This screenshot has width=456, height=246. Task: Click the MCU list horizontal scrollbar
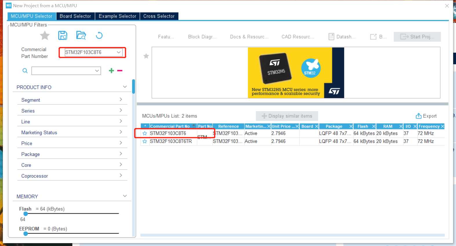[292, 235]
